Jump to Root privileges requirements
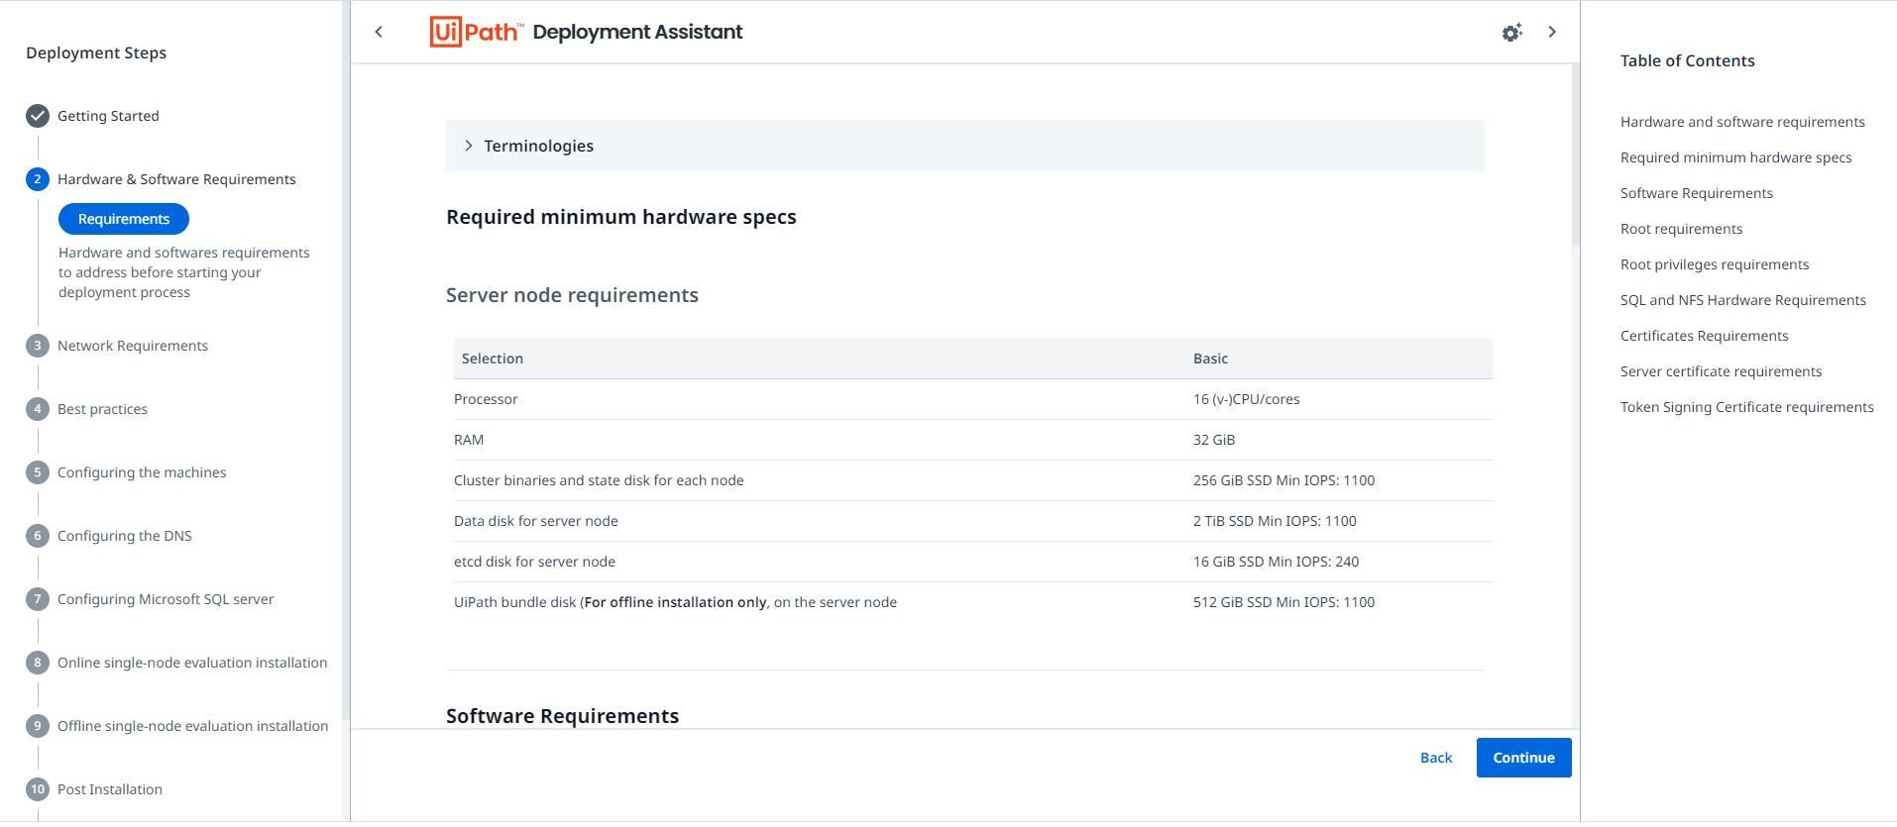 pos(1715,264)
